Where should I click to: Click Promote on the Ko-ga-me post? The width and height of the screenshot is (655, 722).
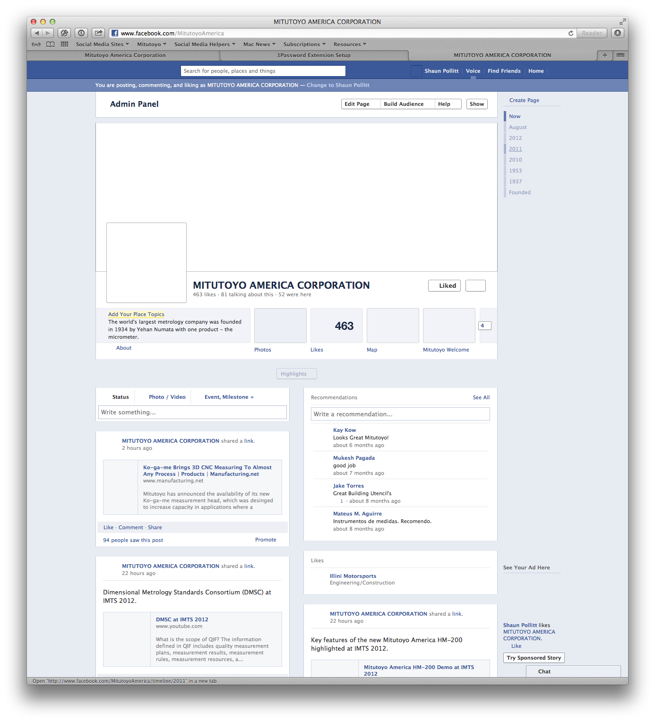pos(266,540)
